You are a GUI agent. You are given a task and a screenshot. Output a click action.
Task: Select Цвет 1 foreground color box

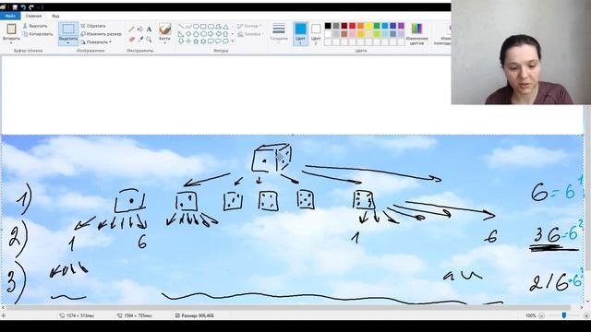coord(300,33)
